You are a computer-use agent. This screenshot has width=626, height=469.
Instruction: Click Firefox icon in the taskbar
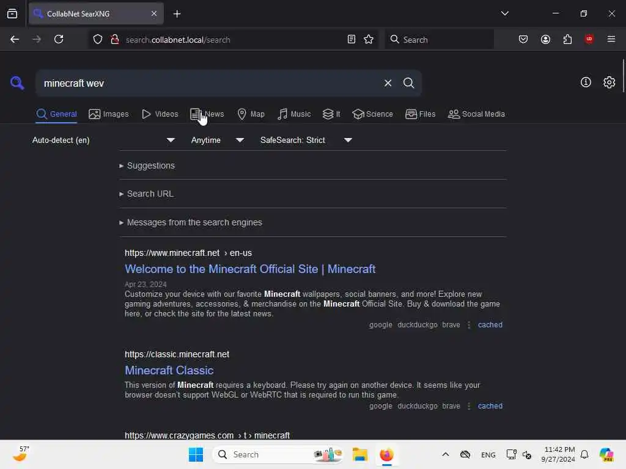[386, 454]
